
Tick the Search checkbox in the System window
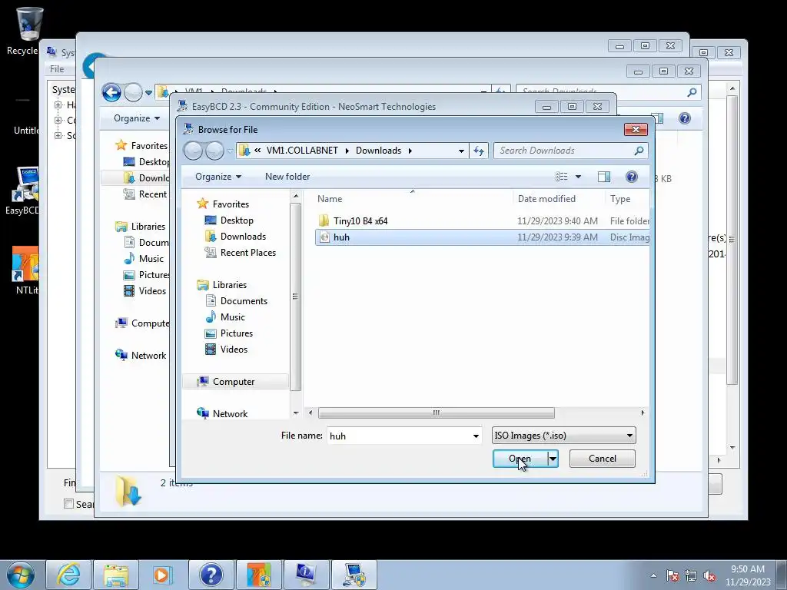pyautogui.click(x=68, y=504)
